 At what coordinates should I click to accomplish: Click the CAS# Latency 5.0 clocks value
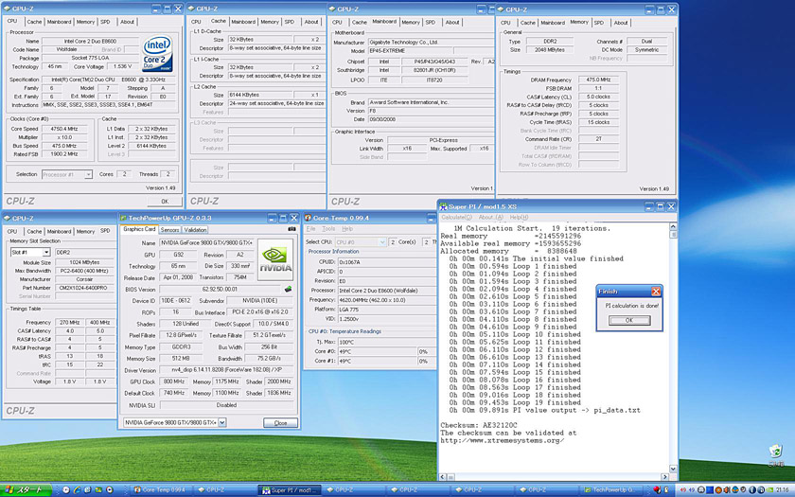(x=598, y=97)
